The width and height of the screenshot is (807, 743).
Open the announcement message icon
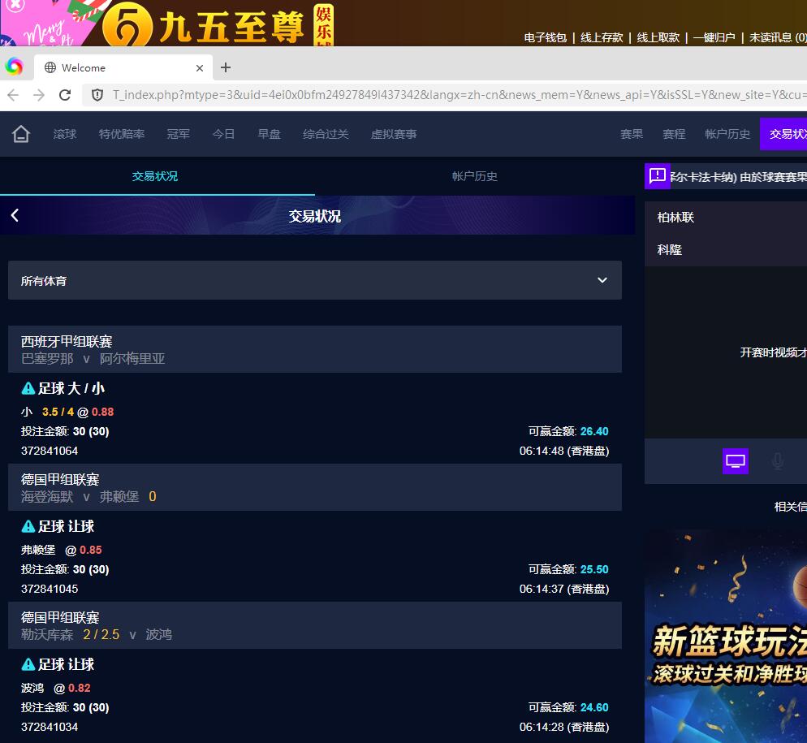click(x=658, y=176)
